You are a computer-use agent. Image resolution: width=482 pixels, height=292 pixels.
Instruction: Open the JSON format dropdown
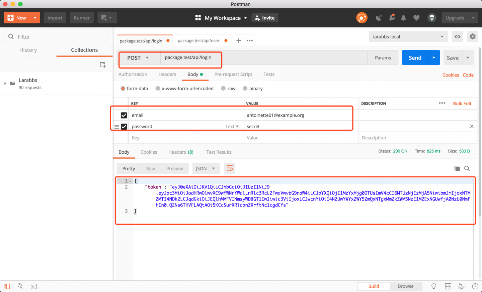click(x=206, y=168)
